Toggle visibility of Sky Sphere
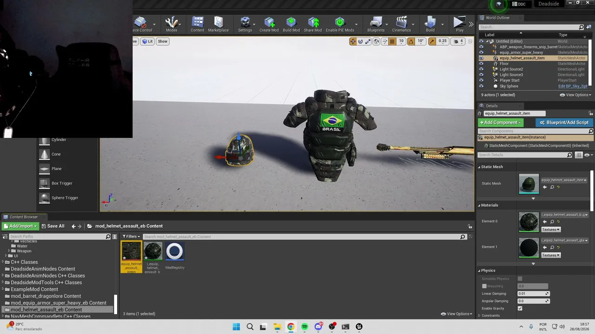The image size is (595, 334). pos(481,86)
